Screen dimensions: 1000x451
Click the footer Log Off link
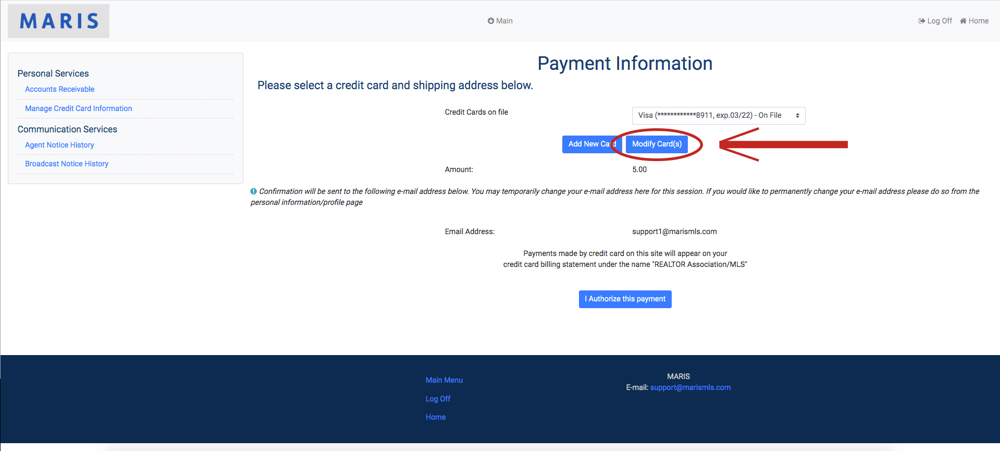[x=438, y=399]
